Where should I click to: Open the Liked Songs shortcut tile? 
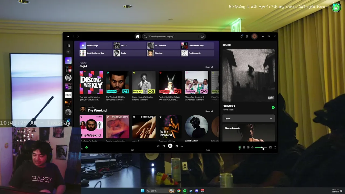coord(96,46)
